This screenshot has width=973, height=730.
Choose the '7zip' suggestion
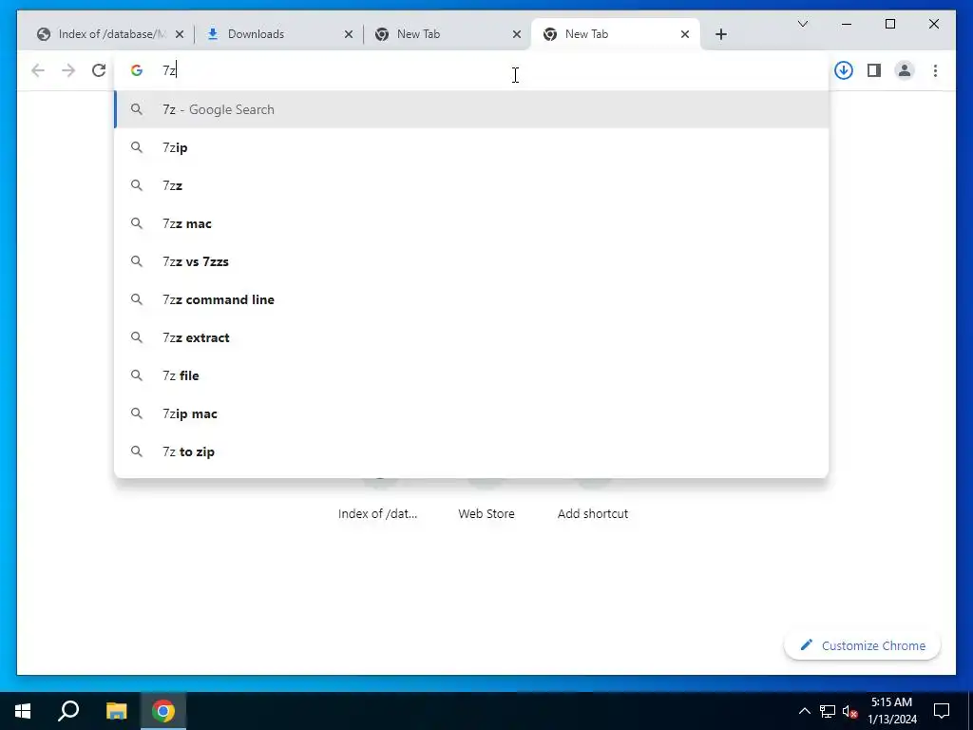point(471,147)
